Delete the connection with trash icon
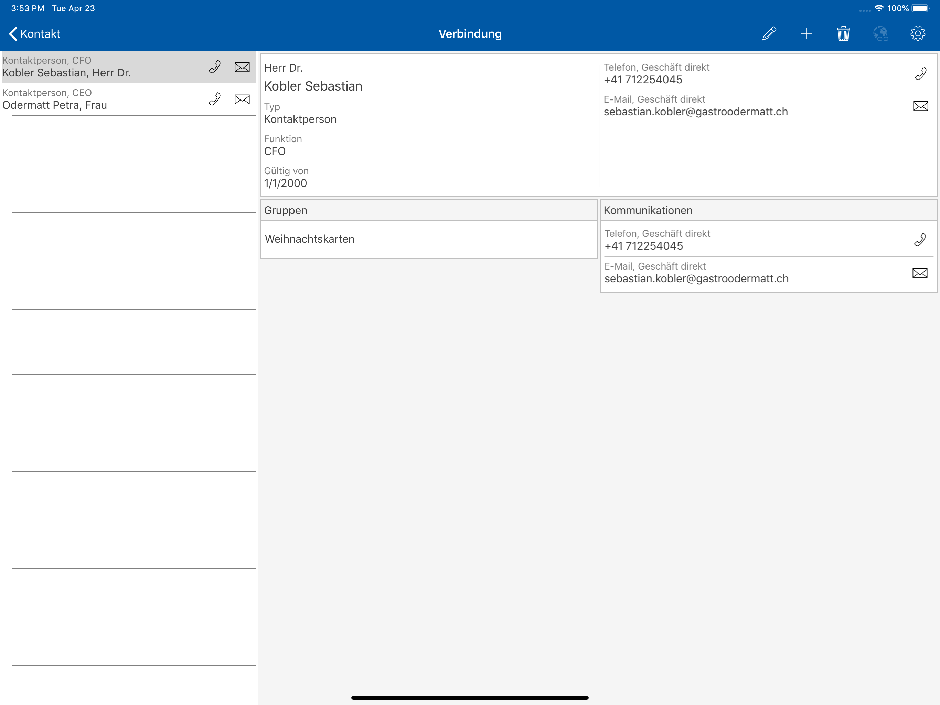 tap(843, 34)
